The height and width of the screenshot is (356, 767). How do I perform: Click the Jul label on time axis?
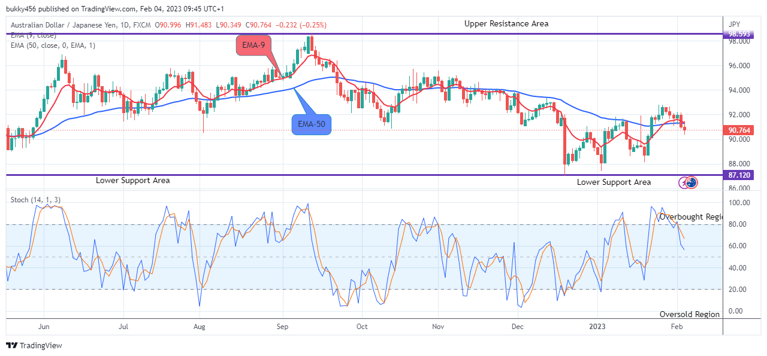(123, 327)
